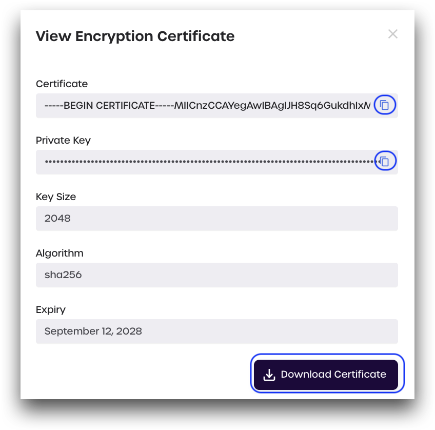The width and height of the screenshot is (435, 430).
Task: Close the View Encryption Certificate dialog
Action: pos(393,34)
